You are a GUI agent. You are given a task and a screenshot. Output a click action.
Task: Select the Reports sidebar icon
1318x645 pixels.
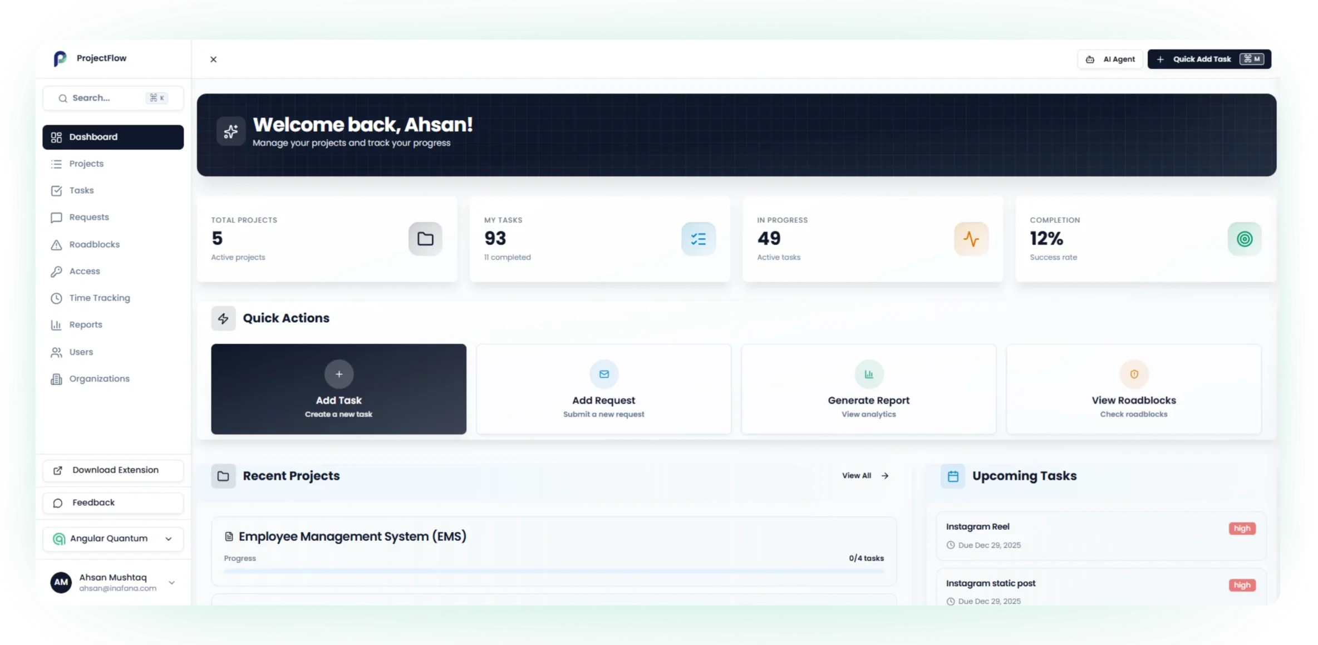57,324
